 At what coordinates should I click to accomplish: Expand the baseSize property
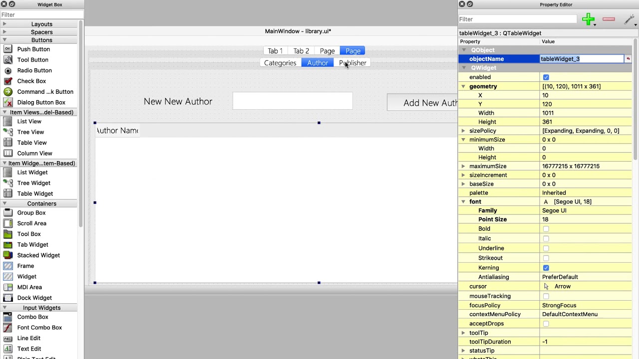[x=463, y=184]
